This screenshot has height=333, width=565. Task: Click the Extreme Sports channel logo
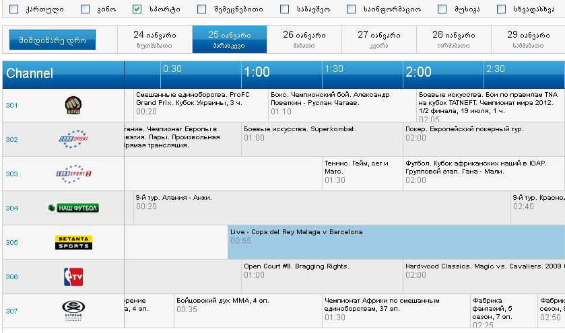coord(73,311)
